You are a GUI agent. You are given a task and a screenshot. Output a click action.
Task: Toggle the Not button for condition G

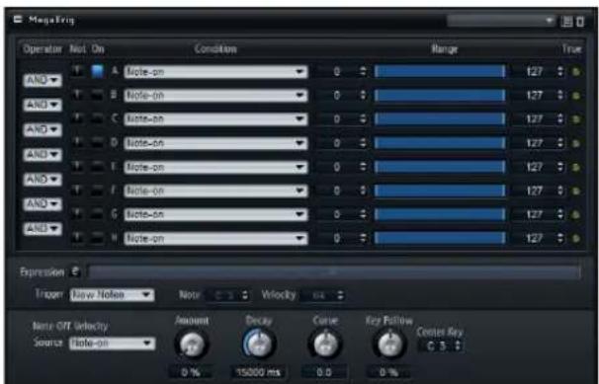77,214
